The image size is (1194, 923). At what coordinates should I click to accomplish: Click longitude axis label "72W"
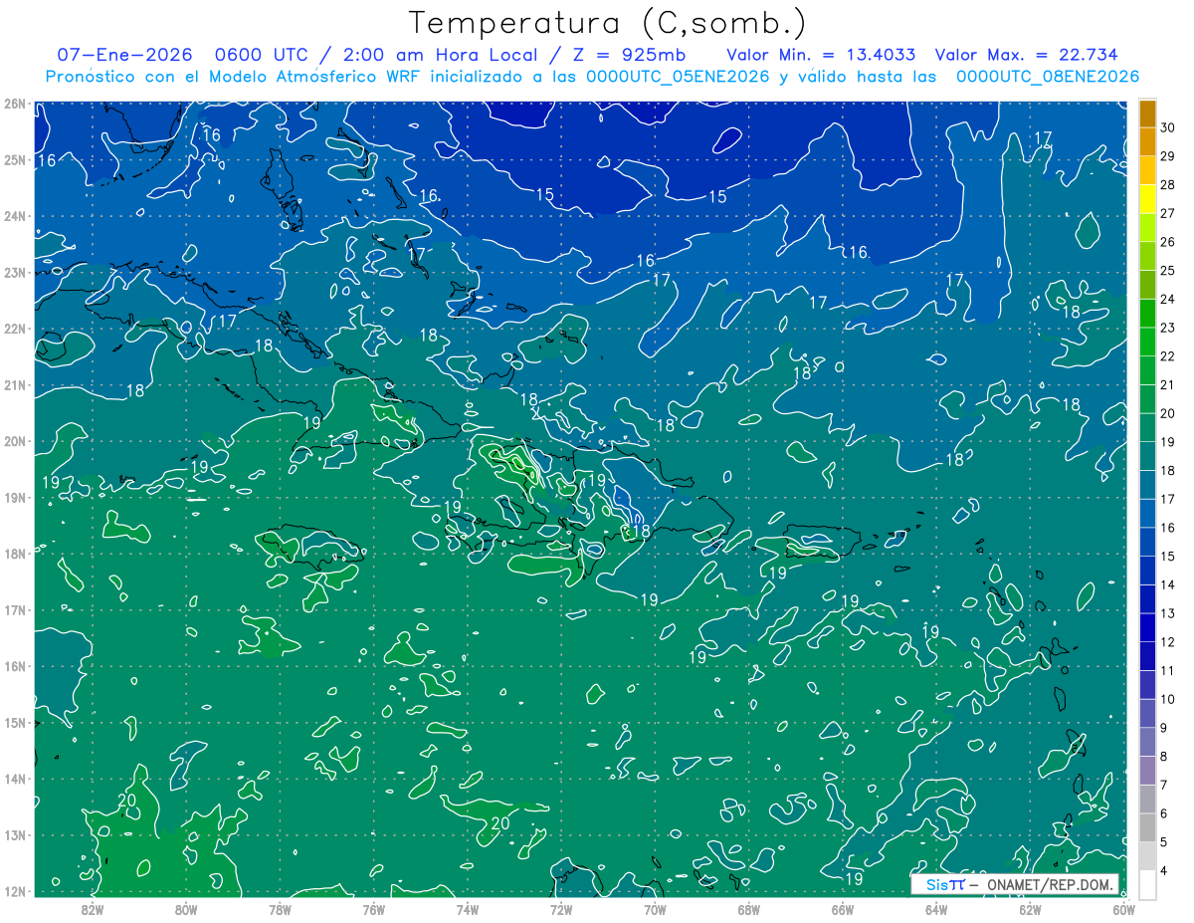point(561,909)
